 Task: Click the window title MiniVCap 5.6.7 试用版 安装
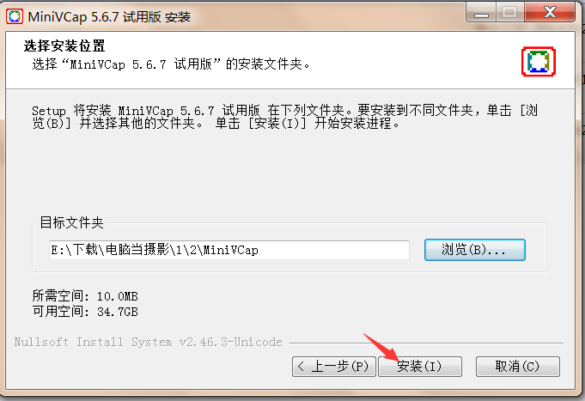coord(109,17)
